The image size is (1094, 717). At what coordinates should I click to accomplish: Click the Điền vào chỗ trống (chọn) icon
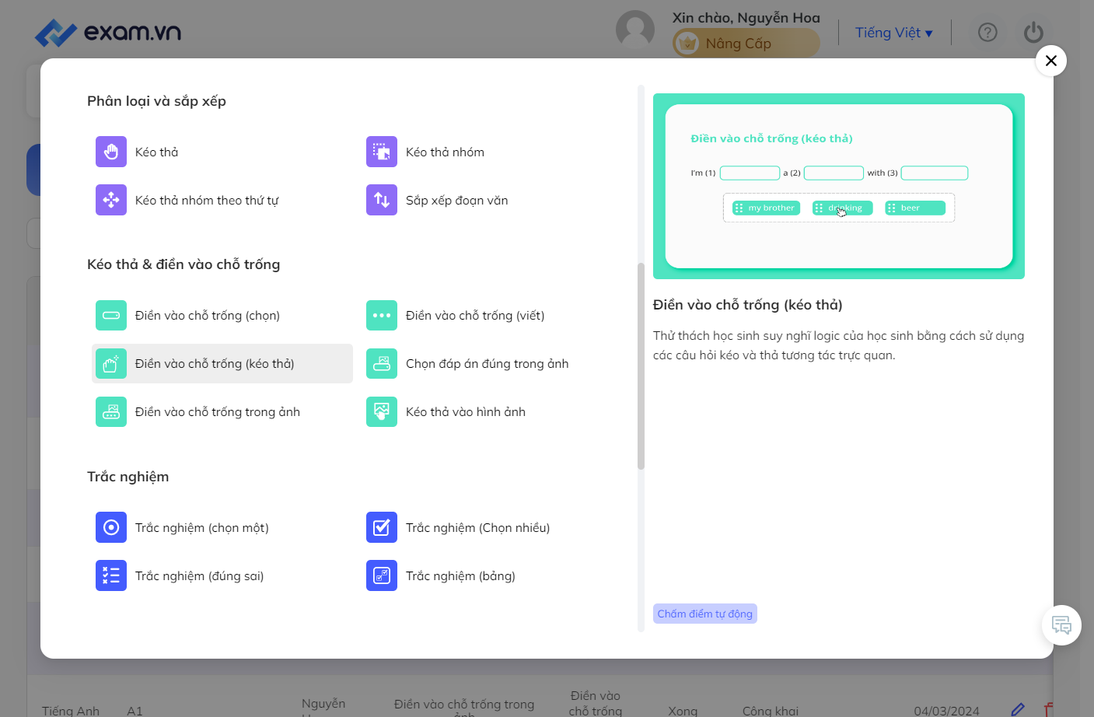[x=111, y=315]
